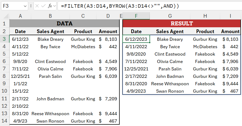Click inside the Name Box showing F3

12,6
